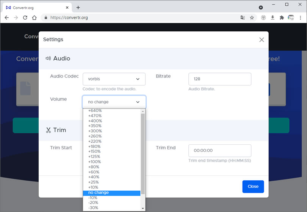Image resolution: width=307 pixels, height=212 pixels.
Task: Choose +180% in the volume list
Action: pos(111,146)
